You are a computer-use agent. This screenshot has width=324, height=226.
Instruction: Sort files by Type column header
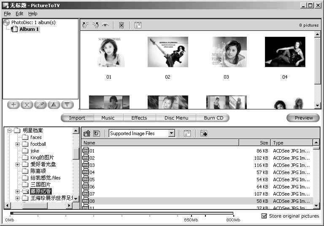pos(292,143)
